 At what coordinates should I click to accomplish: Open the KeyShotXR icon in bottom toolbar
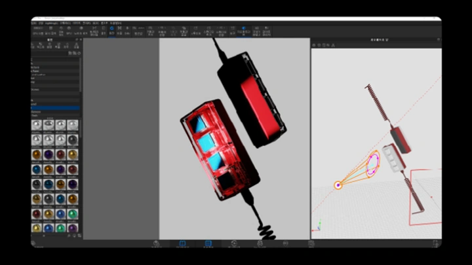tap(260, 243)
